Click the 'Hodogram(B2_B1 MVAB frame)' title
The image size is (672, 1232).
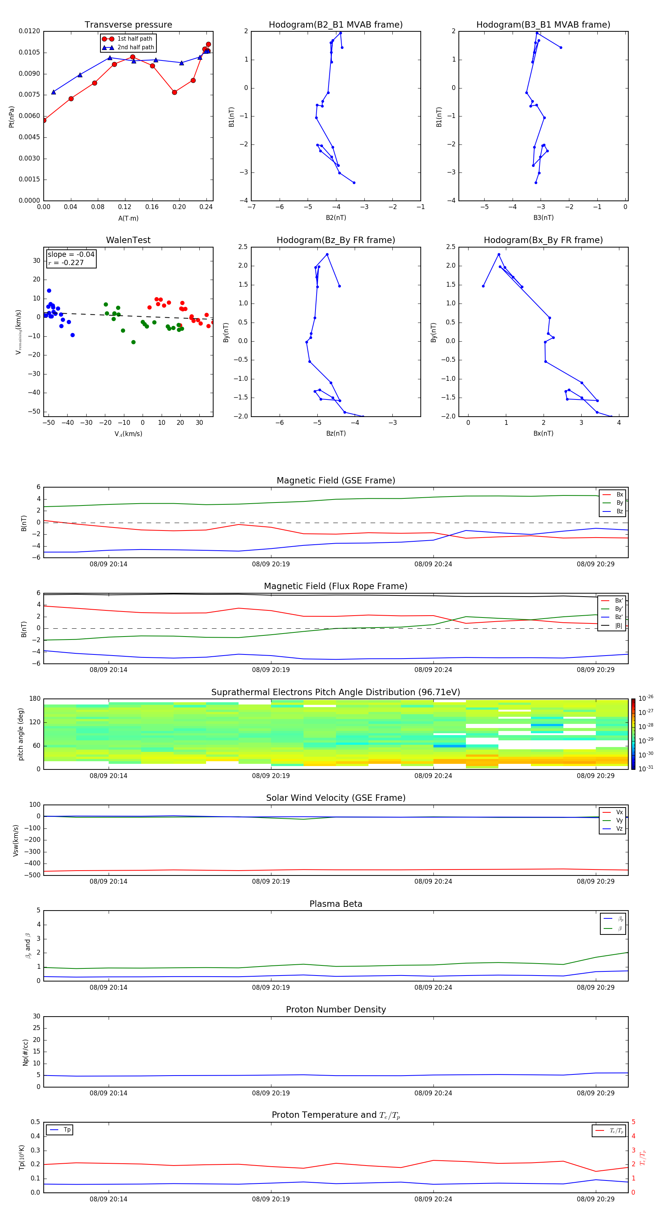pos(336,25)
